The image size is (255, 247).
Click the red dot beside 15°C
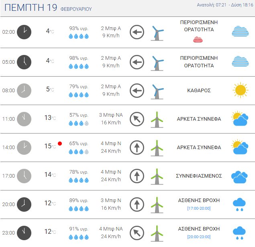click(x=60, y=143)
